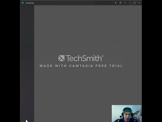Open Help with the question mark icon
The width and height of the screenshot is (162, 122).
tap(125, 3)
